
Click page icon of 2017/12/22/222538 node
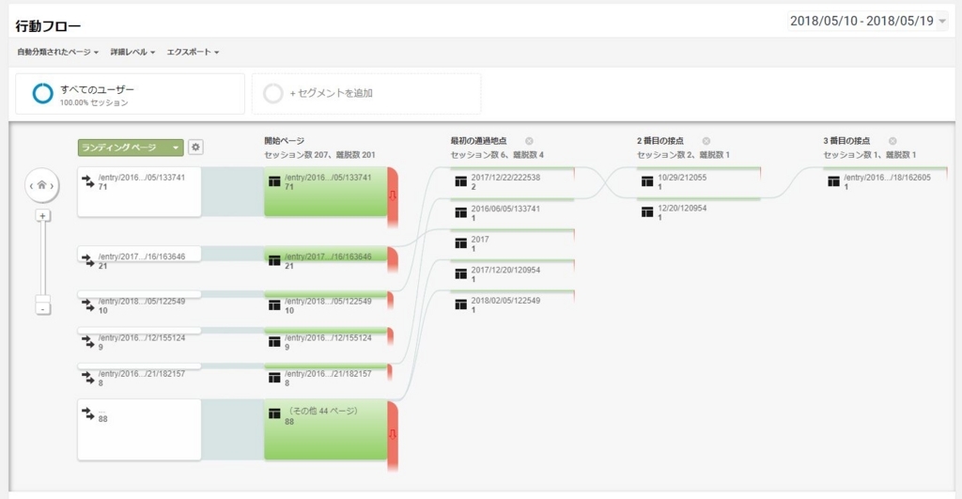[460, 181]
